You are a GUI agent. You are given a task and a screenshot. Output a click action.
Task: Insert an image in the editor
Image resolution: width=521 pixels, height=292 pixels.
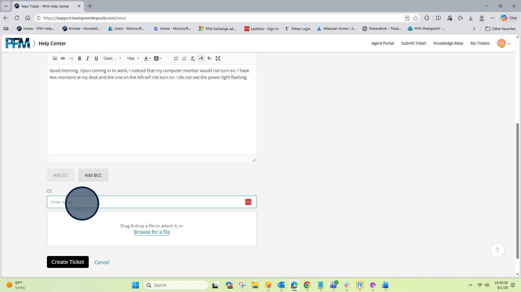[55, 58]
